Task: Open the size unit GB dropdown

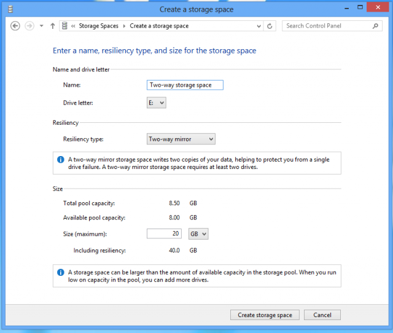Action: [x=198, y=233]
